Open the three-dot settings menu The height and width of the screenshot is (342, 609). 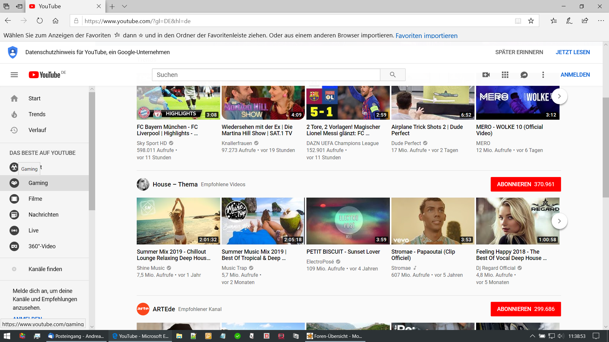point(543,75)
